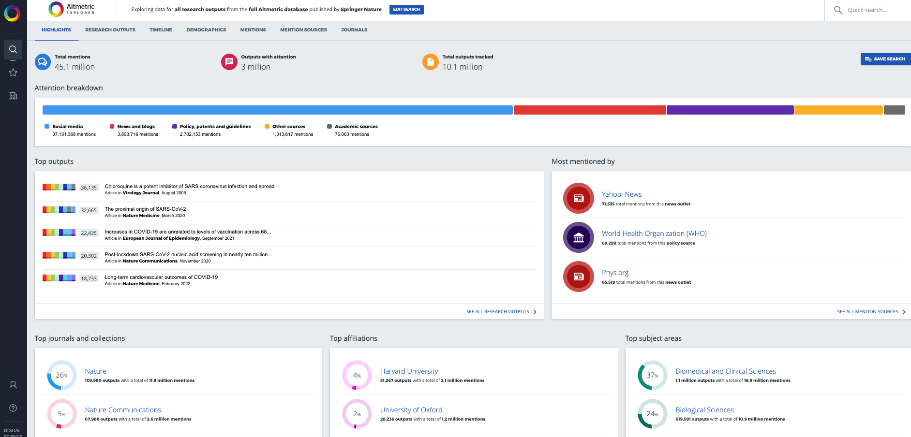Open the Harvard University link

tap(409, 371)
